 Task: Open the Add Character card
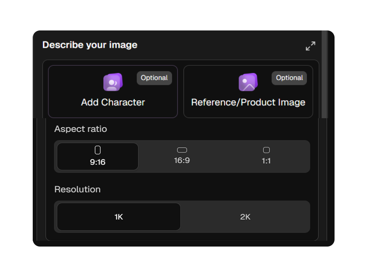click(113, 91)
